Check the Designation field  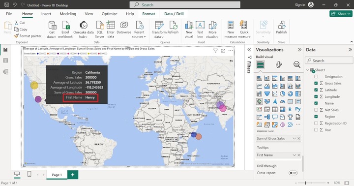316,77
